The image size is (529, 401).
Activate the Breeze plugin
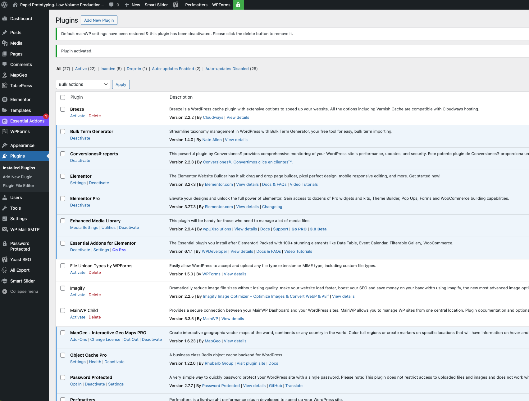(x=78, y=116)
